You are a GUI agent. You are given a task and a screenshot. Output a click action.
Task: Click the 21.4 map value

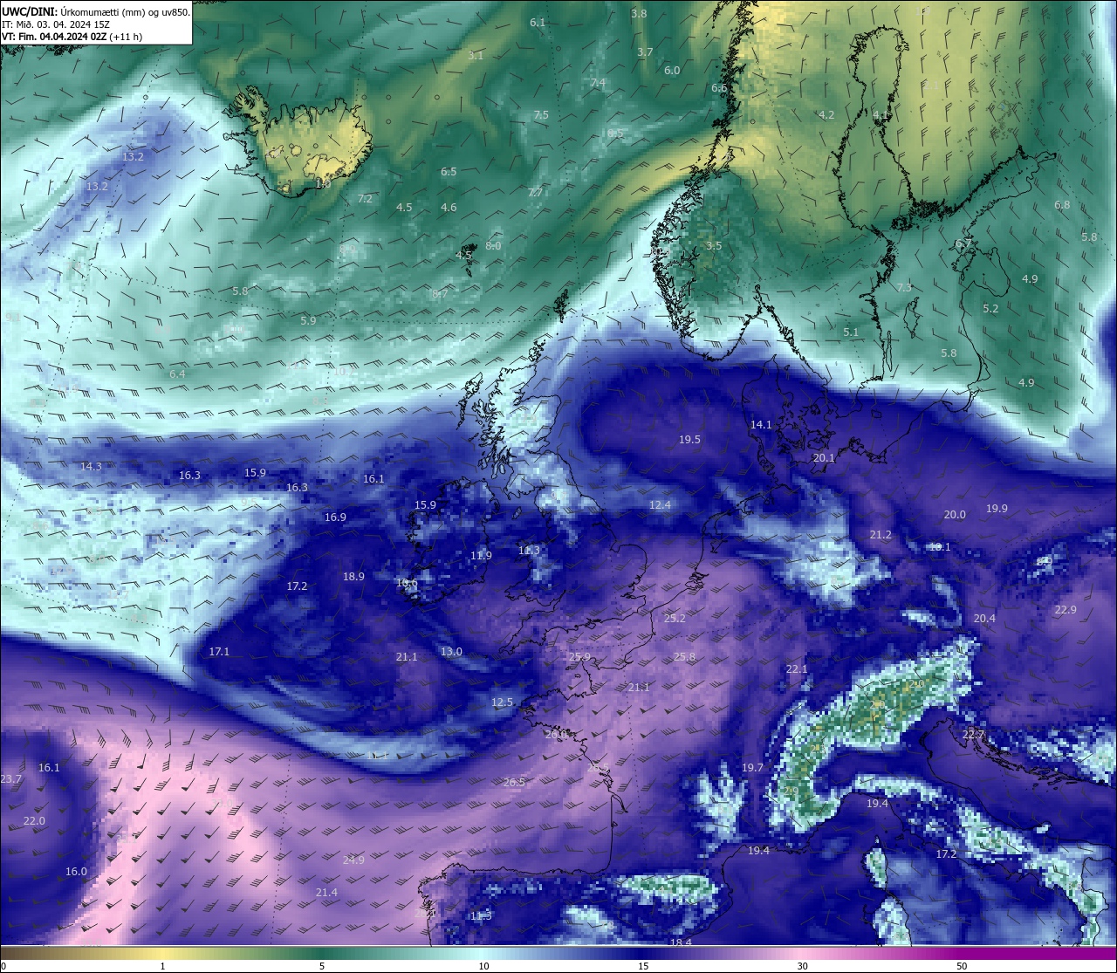click(x=326, y=892)
